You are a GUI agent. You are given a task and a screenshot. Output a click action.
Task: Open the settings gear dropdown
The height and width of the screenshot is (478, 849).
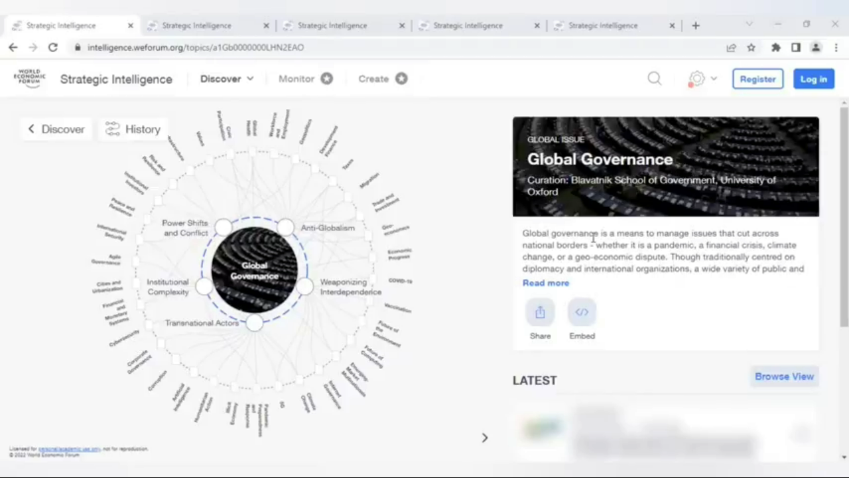coord(702,79)
